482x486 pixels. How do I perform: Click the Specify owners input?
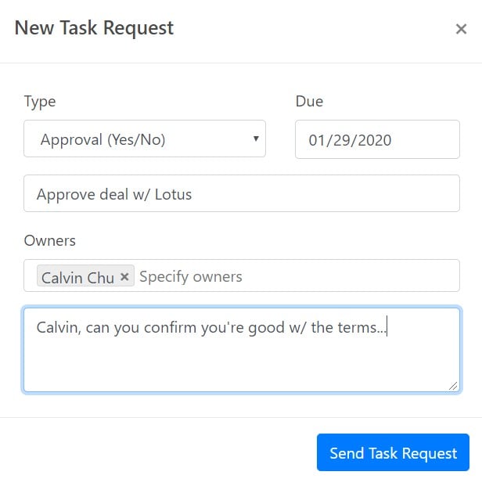click(191, 276)
